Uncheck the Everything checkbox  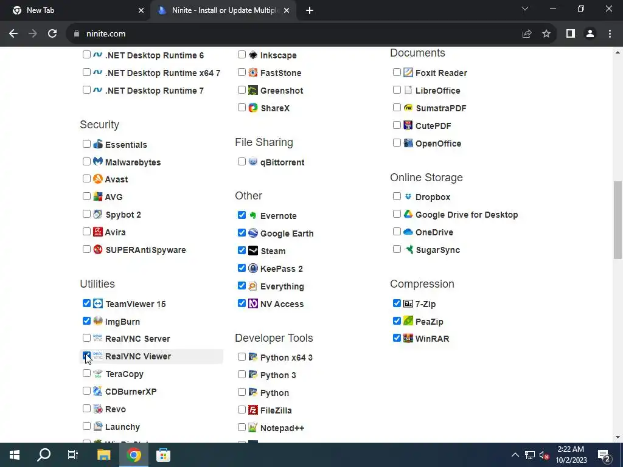pyautogui.click(x=242, y=286)
